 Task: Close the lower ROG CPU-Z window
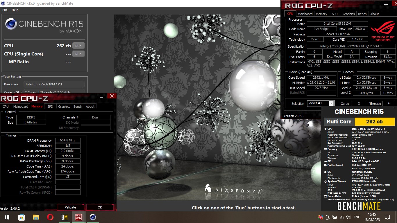click(112, 96)
